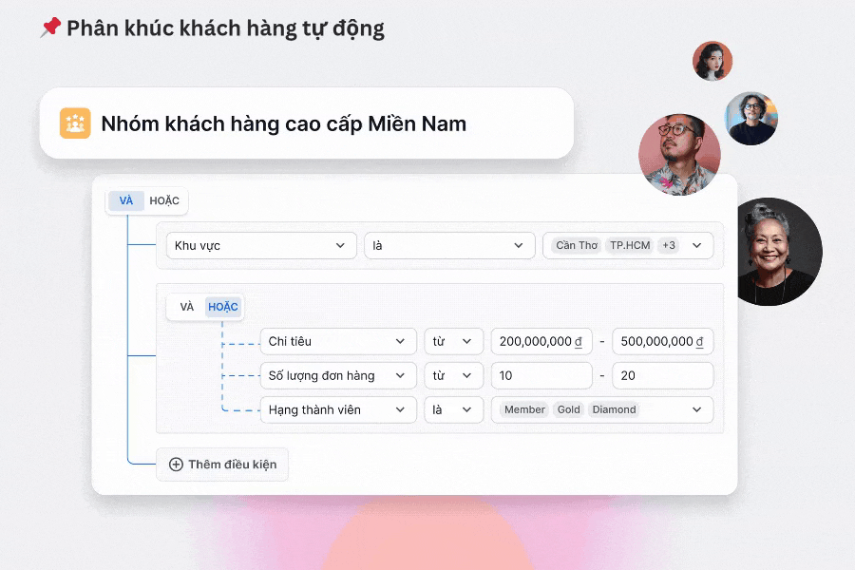
Task: Open the Khu vực row's 'là' operator dropdown
Action: [449, 245]
